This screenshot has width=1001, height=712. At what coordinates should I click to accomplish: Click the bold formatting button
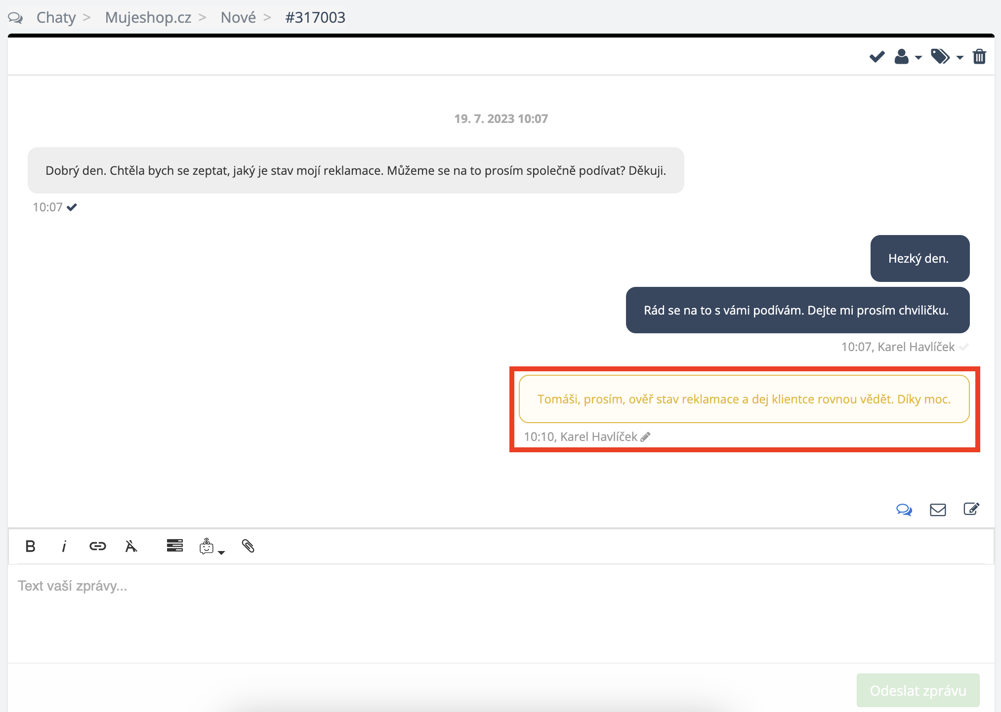click(x=30, y=546)
